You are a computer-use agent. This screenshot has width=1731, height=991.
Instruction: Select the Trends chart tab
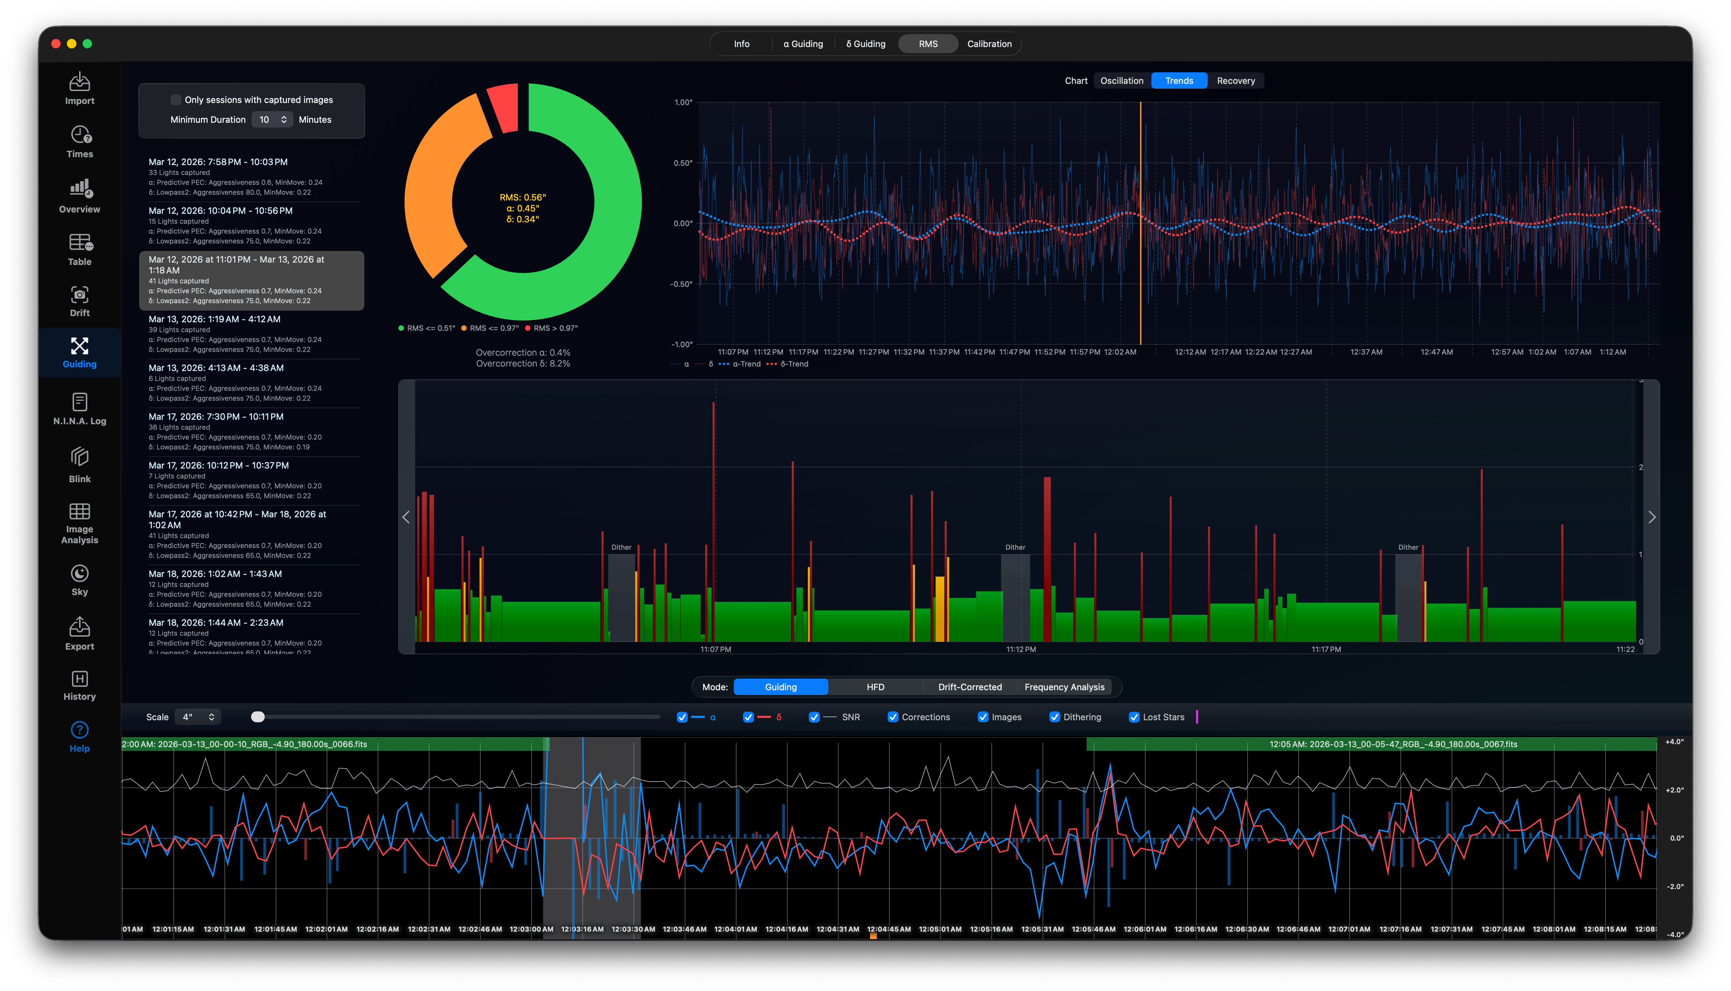(x=1179, y=81)
